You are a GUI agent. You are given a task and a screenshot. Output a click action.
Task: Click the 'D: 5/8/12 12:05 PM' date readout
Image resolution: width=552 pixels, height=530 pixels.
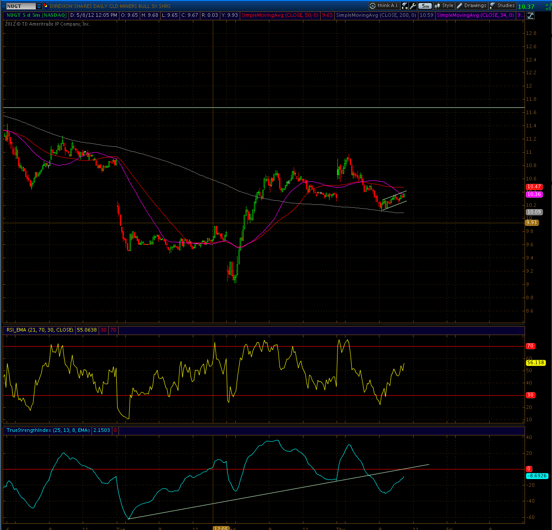point(93,15)
